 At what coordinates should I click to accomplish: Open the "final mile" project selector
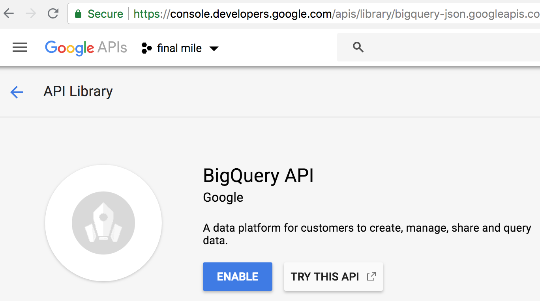tap(179, 48)
